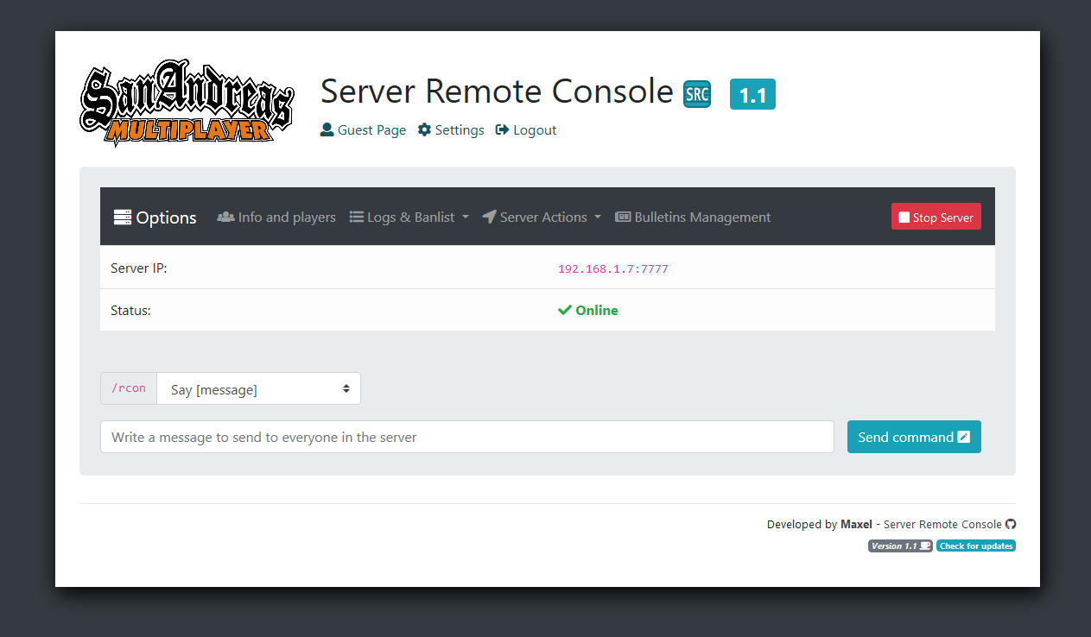Viewport: 1091px width, 637px height.
Task: Expand the Logs & Banlist dropdown menu
Action: click(409, 218)
